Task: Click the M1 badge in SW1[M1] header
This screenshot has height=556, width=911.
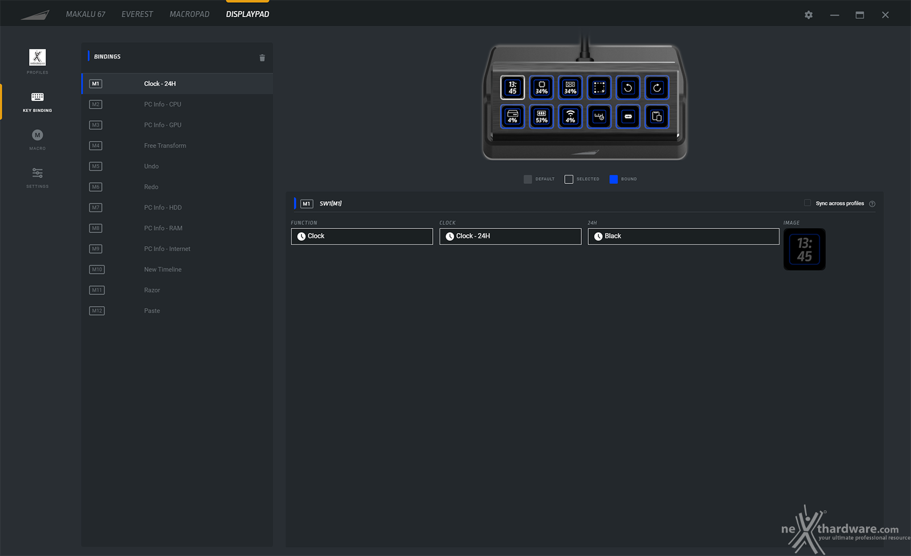Action: point(307,204)
